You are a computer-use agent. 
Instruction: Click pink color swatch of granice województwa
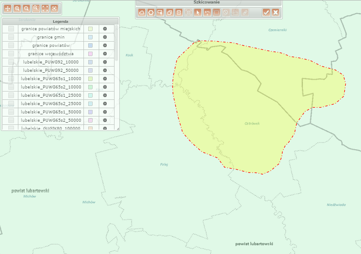tap(90, 54)
